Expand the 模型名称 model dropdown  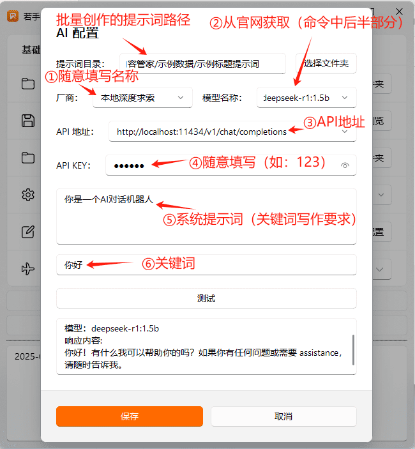(306, 98)
